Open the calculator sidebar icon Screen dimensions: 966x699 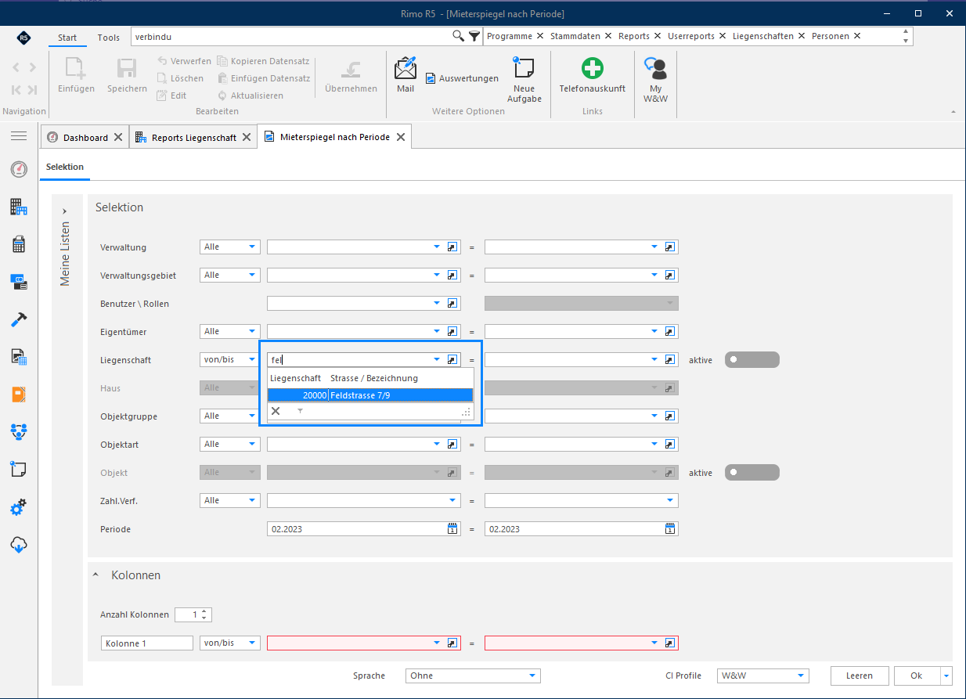click(19, 244)
